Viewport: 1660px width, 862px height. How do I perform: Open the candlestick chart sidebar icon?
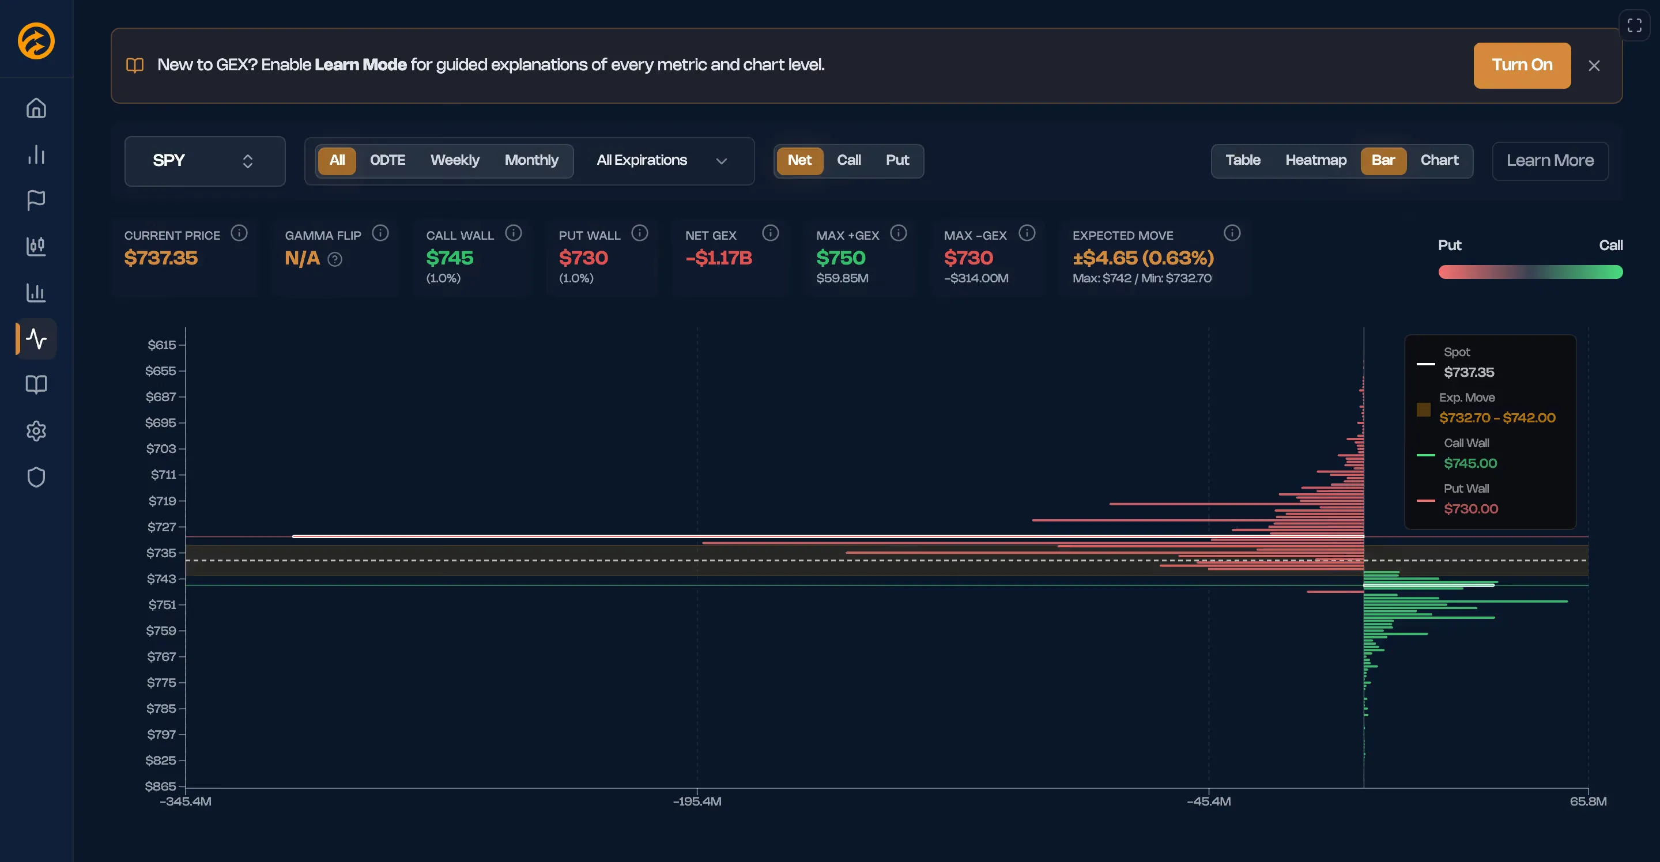(x=36, y=246)
